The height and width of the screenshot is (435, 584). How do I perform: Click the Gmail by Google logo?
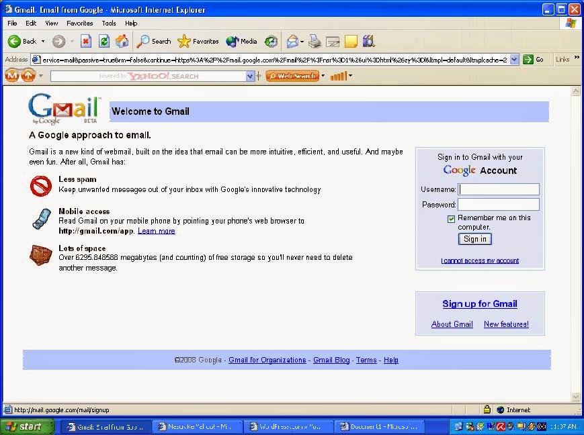click(65, 108)
